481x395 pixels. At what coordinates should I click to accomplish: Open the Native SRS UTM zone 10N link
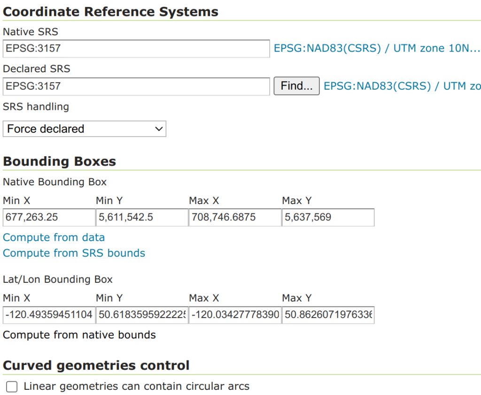pyautogui.click(x=377, y=48)
